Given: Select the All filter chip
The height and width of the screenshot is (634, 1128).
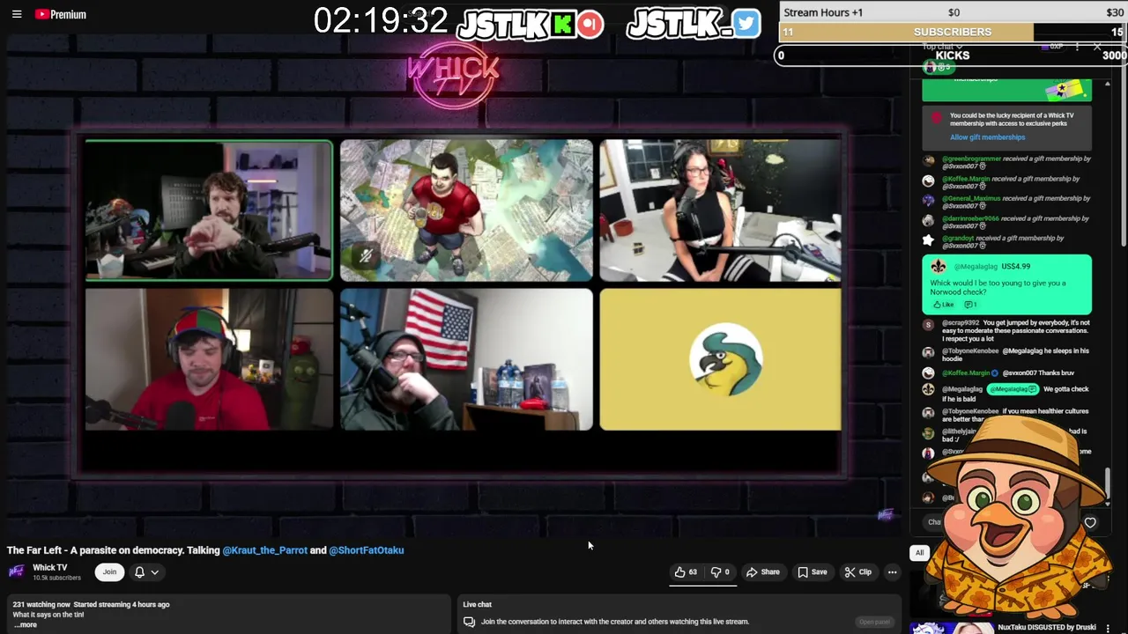Looking at the screenshot, I should pyautogui.click(x=919, y=553).
